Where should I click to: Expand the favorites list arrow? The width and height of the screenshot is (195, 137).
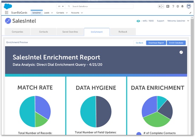pos(163,6)
